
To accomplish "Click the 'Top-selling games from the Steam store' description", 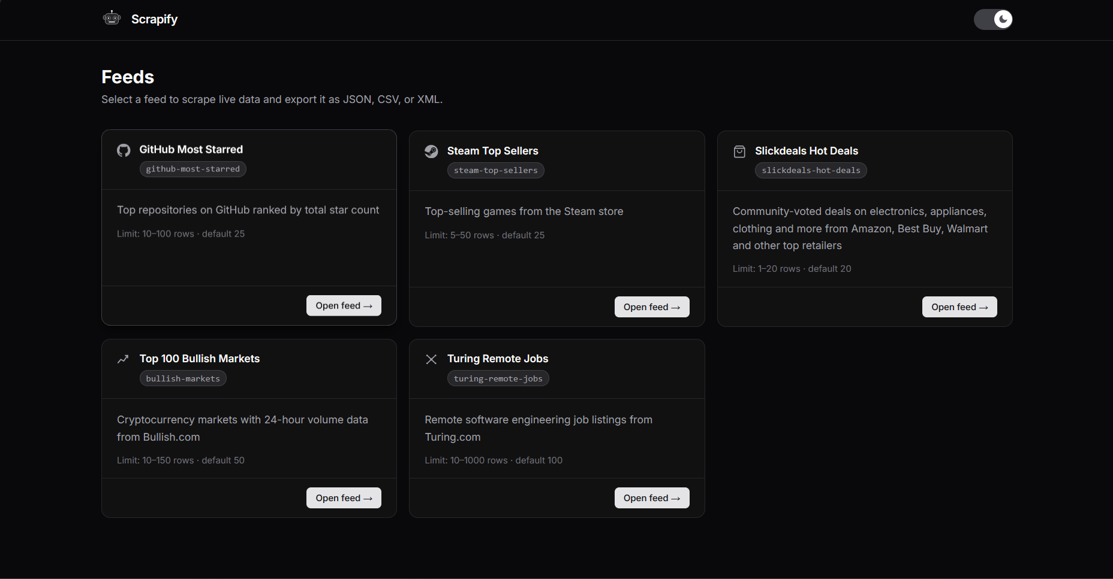I will coord(524,211).
